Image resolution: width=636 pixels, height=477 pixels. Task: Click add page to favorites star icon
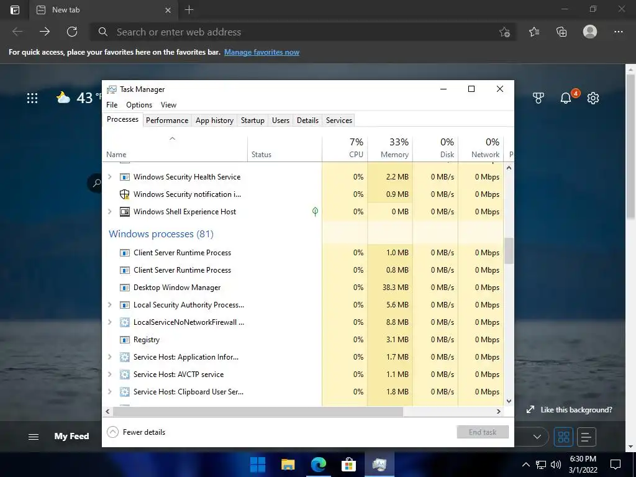coord(504,32)
